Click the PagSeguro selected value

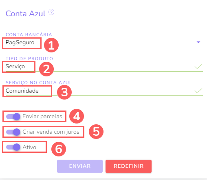20,43
